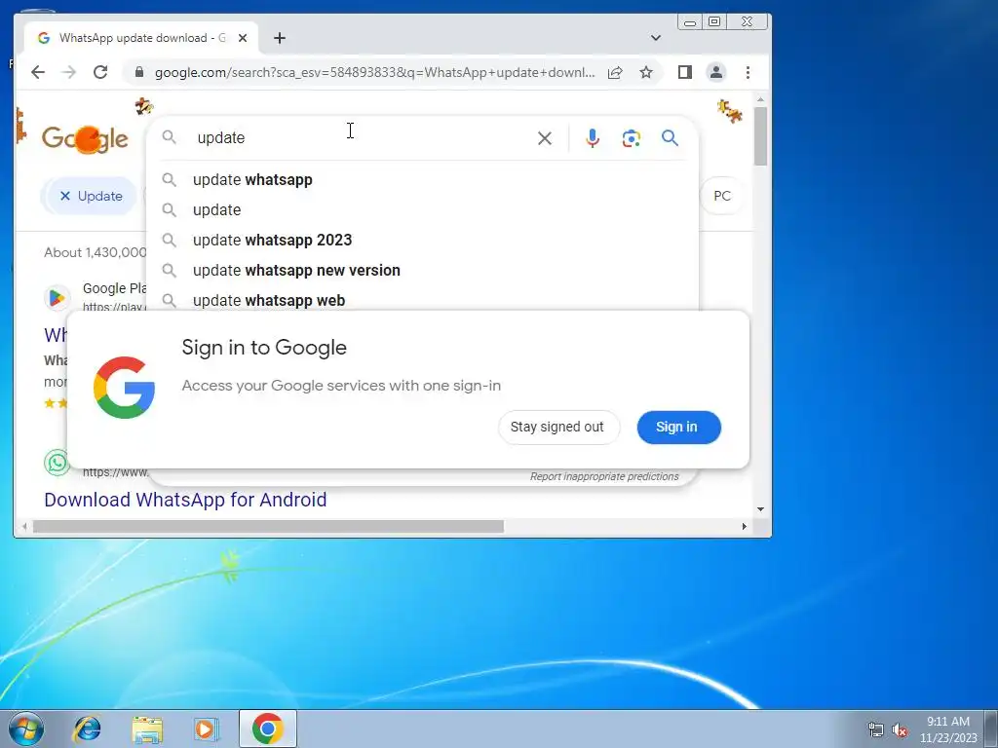This screenshot has width=998, height=748.
Task: Choose suggestion update whatsapp 2023
Action: [423, 241]
